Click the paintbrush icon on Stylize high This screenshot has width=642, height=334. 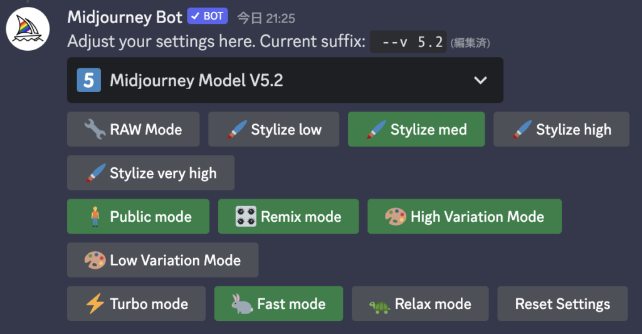coord(522,129)
